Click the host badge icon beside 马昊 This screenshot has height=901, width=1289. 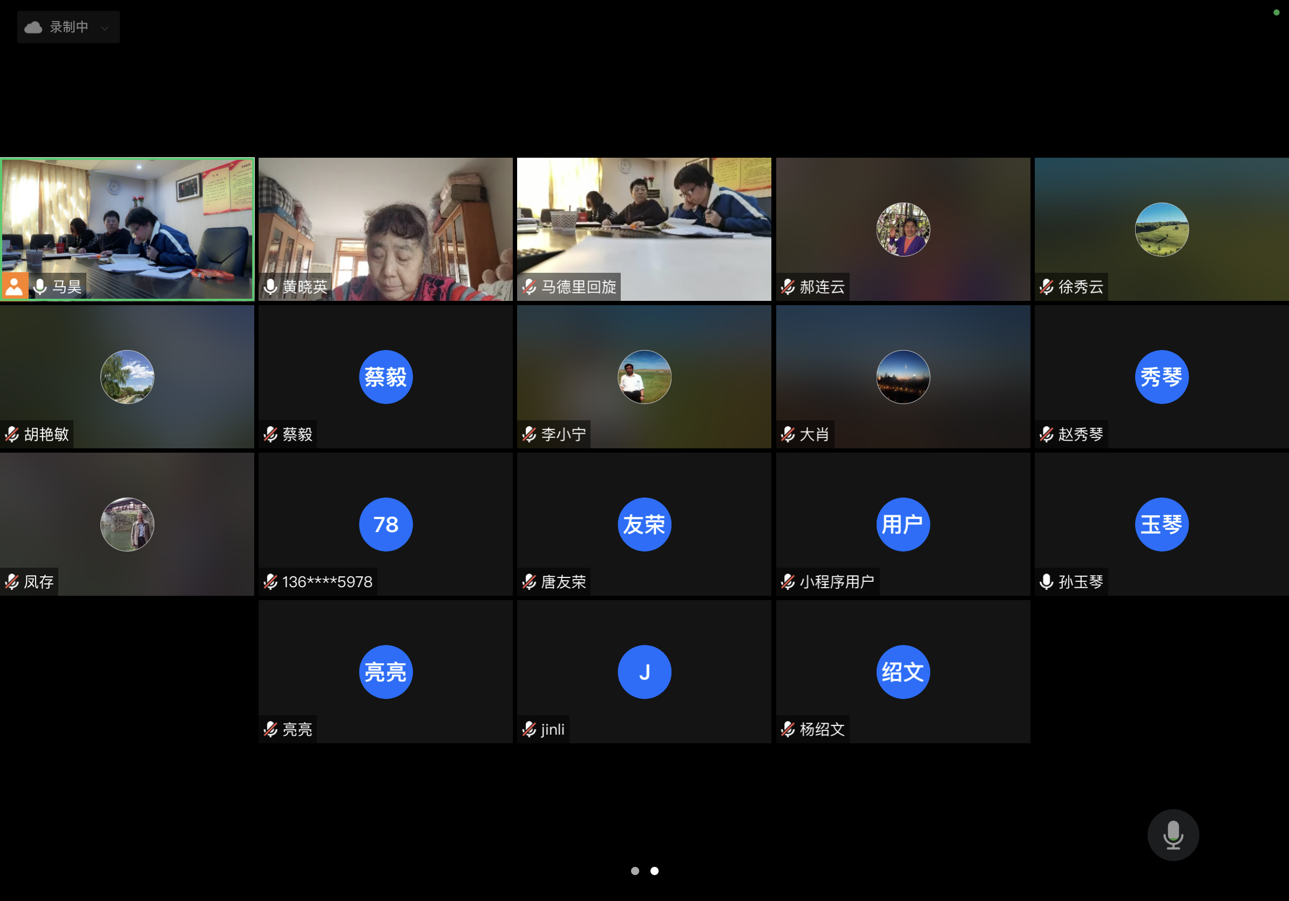pos(14,286)
